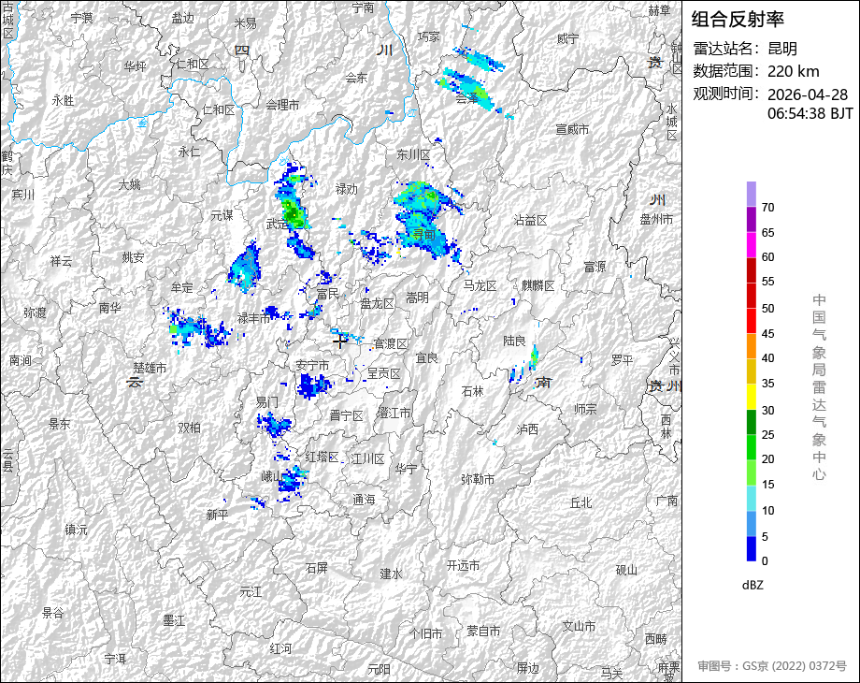Click the 通海 map label
The width and height of the screenshot is (860, 683).
(x=364, y=500)
